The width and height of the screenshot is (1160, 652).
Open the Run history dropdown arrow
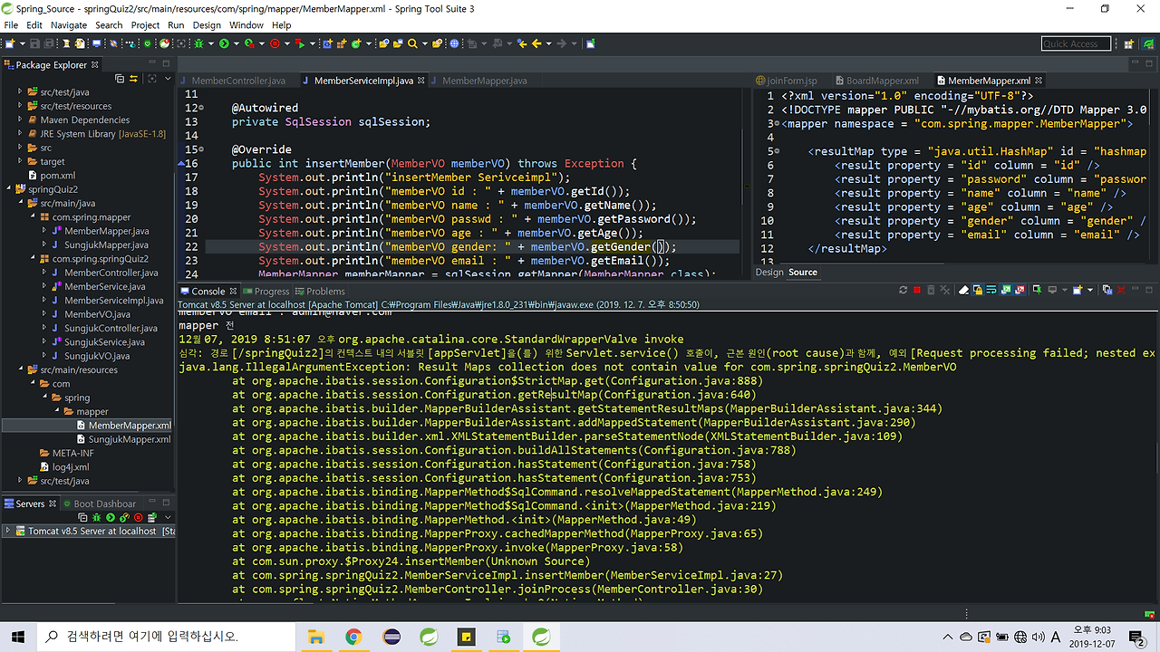click(235, 43)
